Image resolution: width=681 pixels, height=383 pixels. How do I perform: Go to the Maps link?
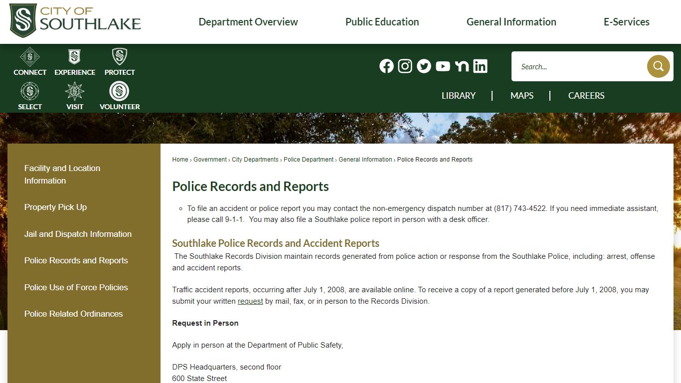click(522, 96)
